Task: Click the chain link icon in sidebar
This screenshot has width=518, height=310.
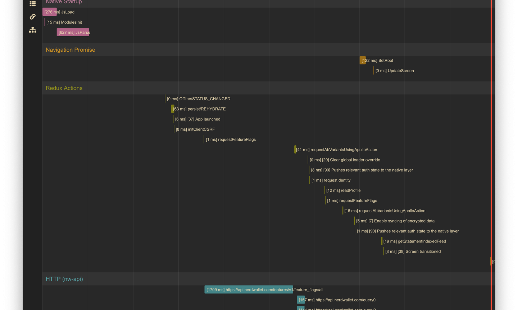Action: 32,17
